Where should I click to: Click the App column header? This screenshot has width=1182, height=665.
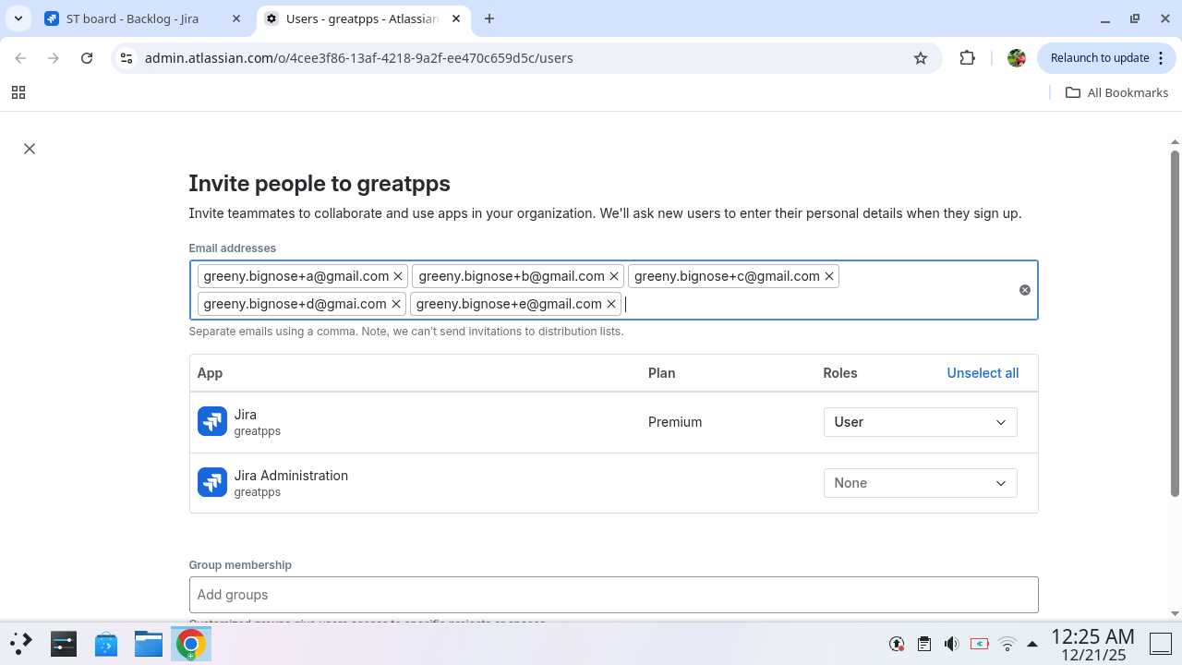pos(210,373)
